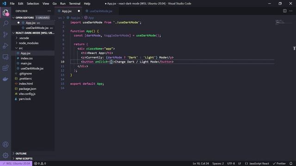Viewport: 296px width, 166px height.
Task: Switch to the useDarkMode.jsx editor tab
Action: click(x=101, y=11)
